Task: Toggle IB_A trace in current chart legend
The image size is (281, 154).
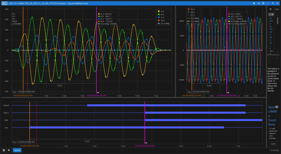Action: click(x=161, y=14)
